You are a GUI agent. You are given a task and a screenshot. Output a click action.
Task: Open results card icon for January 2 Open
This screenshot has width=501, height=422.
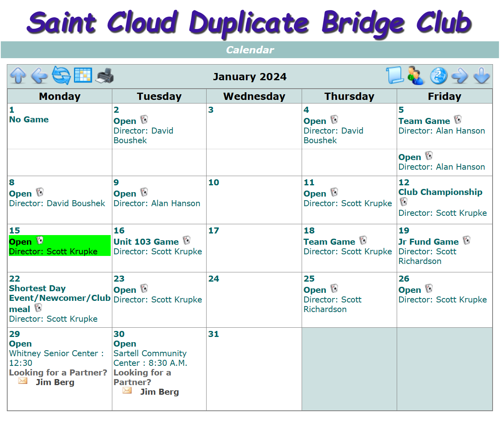tap(144, 120)
